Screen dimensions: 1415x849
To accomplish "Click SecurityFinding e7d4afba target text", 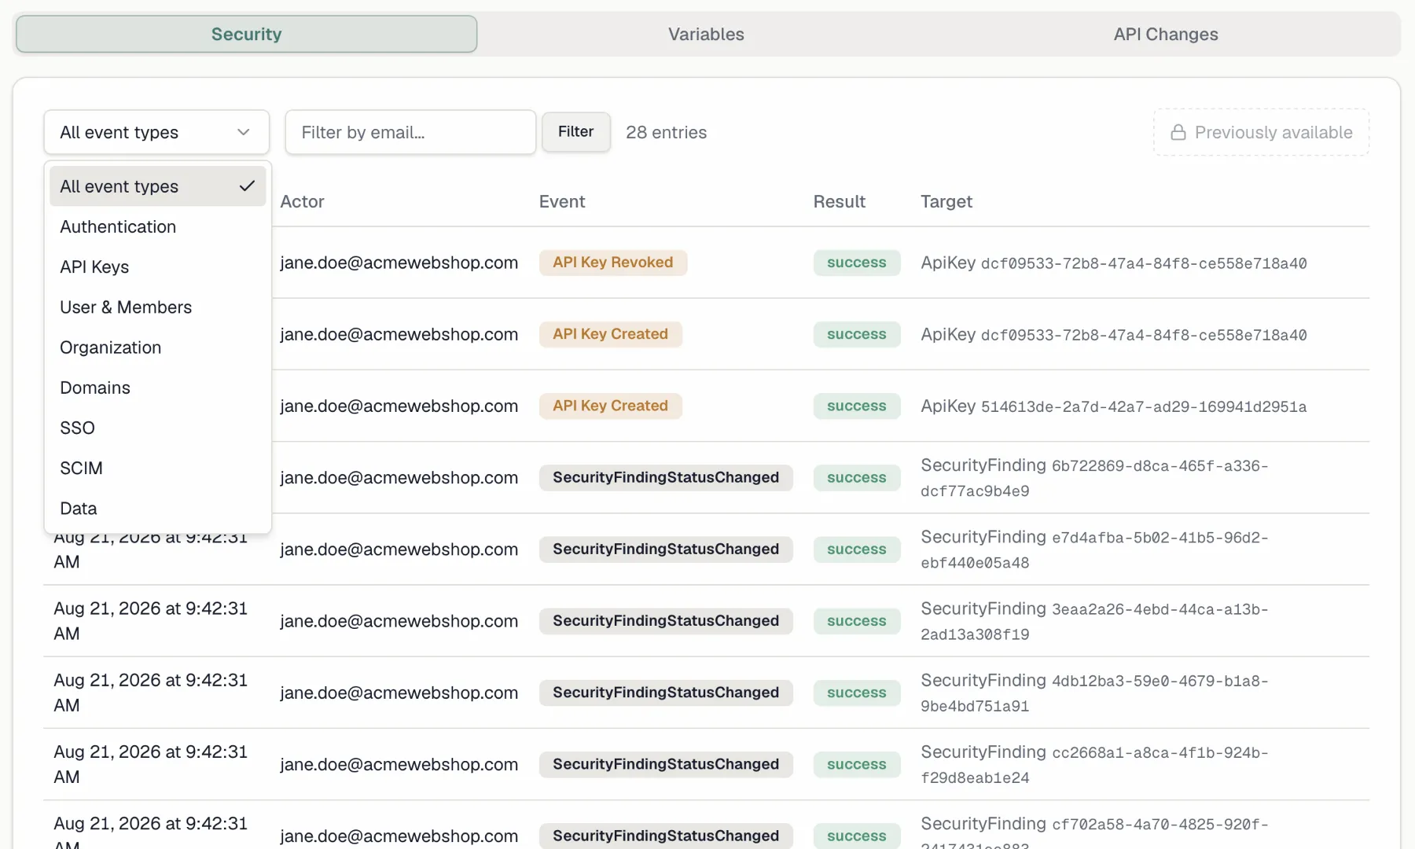I will pos(1094,549).
